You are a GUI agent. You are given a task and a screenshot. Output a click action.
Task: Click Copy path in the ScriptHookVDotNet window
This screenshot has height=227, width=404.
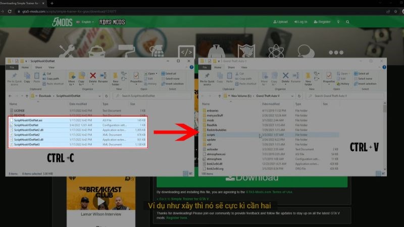[51, 79]
